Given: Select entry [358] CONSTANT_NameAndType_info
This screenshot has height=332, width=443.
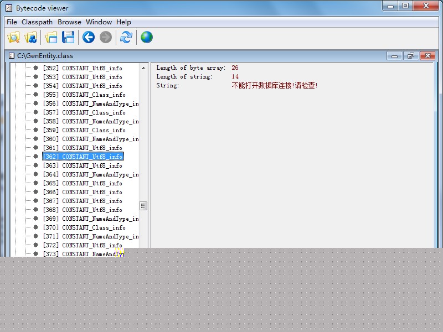Looking at the screenshot, I should pos(91,121).
